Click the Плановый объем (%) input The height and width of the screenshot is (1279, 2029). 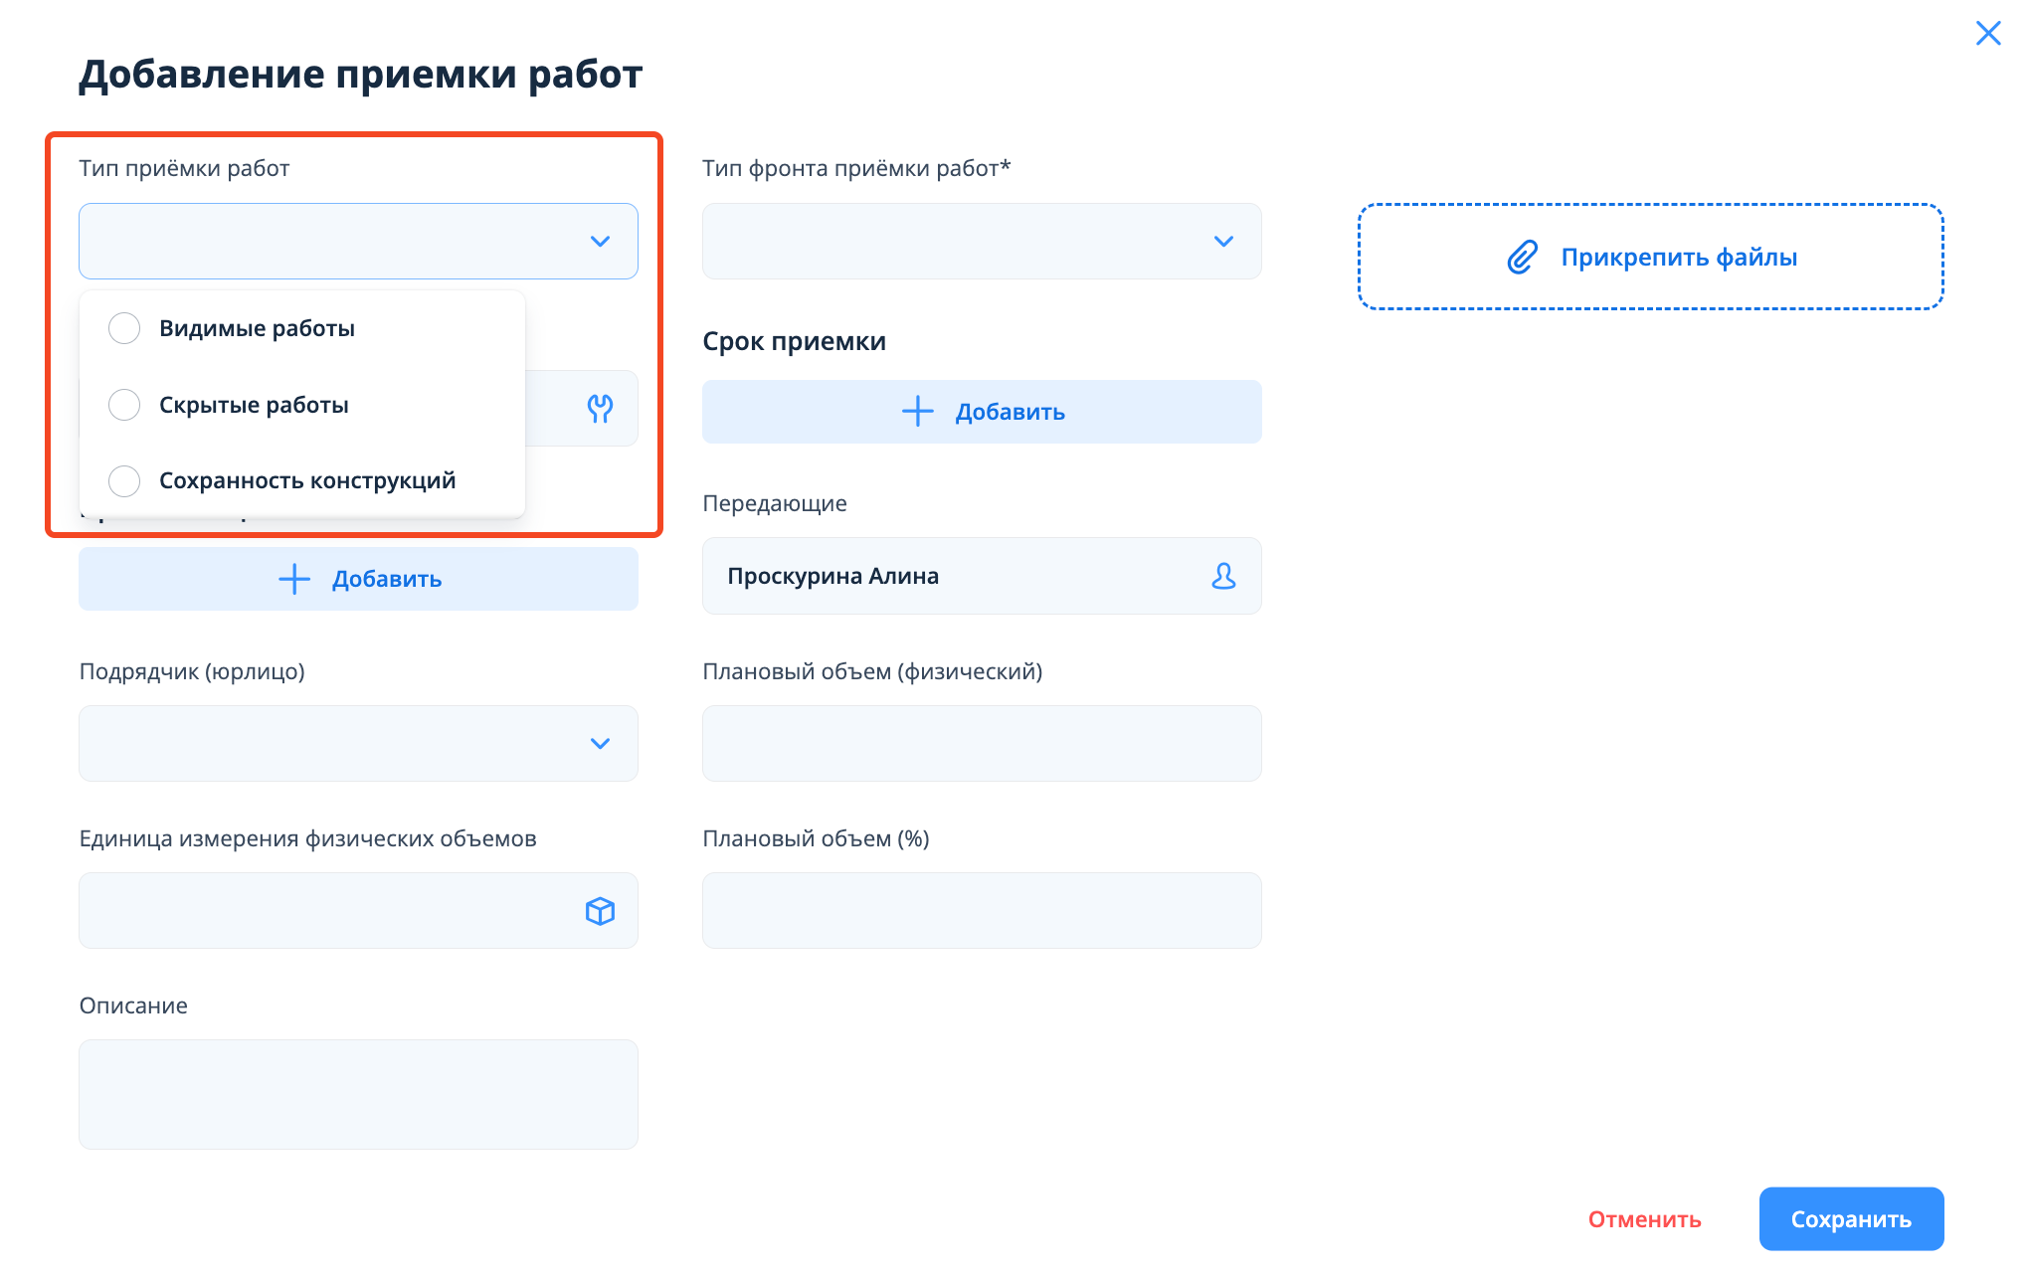click(981, 911)
